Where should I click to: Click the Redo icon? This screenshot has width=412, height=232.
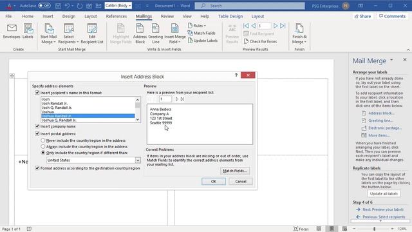click(x=80, y=6)
